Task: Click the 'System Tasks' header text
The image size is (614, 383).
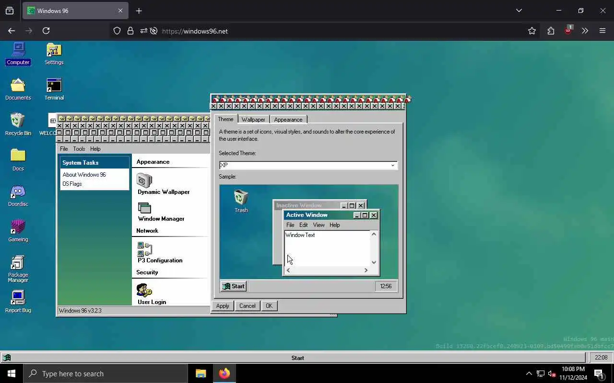Action: coord(81,163)
